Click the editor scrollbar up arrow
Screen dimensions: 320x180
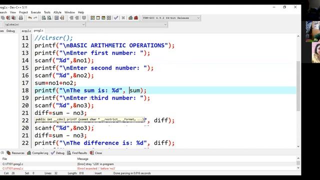pos(298,36)
